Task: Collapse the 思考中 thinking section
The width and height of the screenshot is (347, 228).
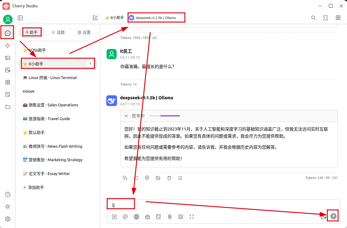Action: coord(126,116)
